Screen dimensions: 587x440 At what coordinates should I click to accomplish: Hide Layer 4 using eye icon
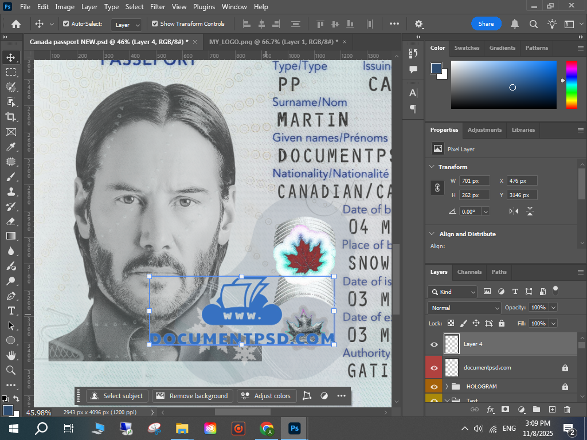pos(434,344)
